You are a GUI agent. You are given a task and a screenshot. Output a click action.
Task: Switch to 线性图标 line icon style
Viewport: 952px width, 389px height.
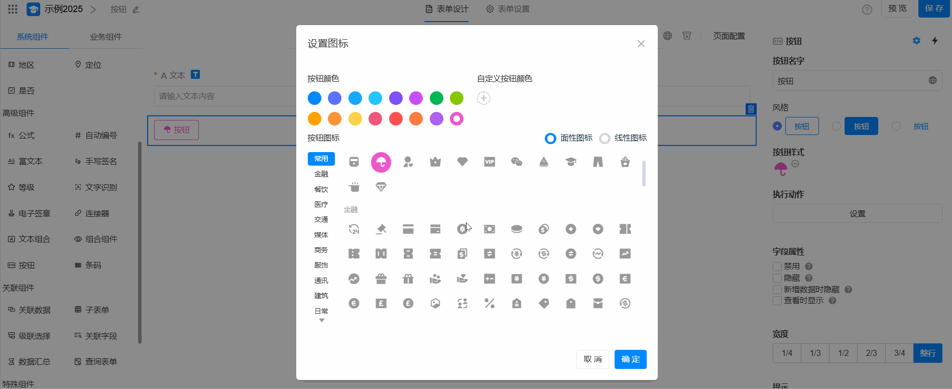click(605, 139)
